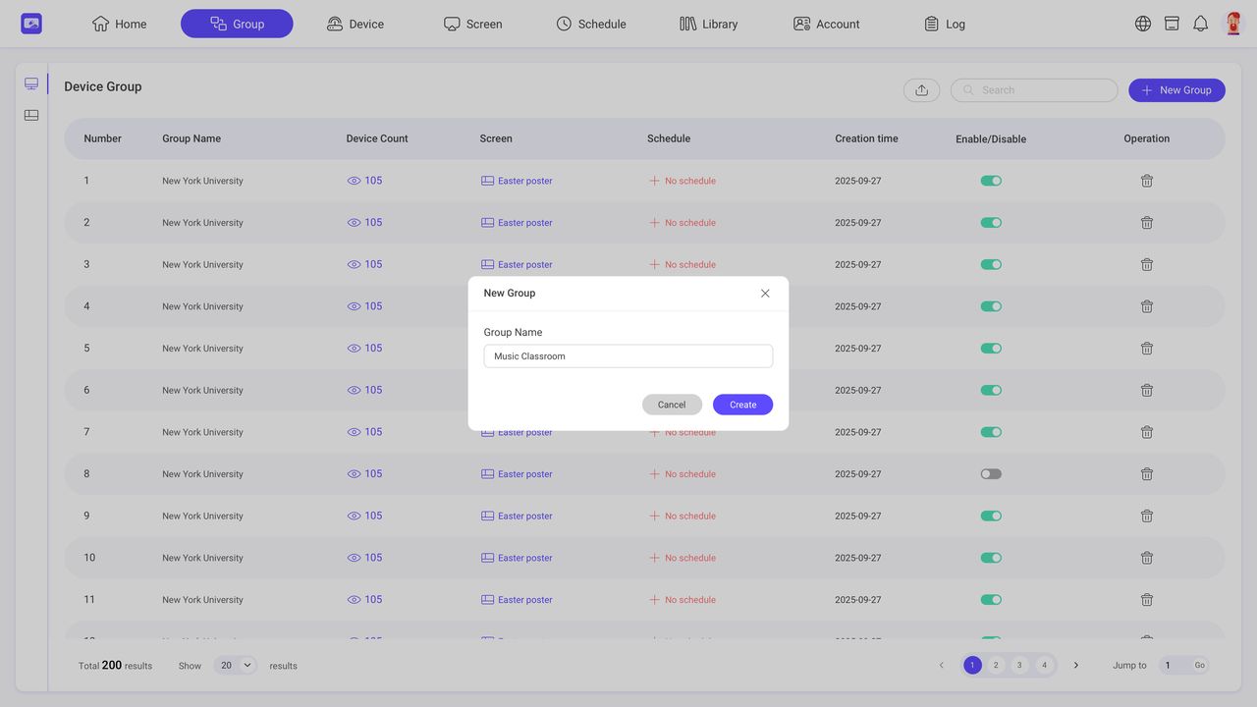Image resolution: width=1257 pixels, height=707 pixels.
Task: Add schedule in row 11
Action: point(683,600)
